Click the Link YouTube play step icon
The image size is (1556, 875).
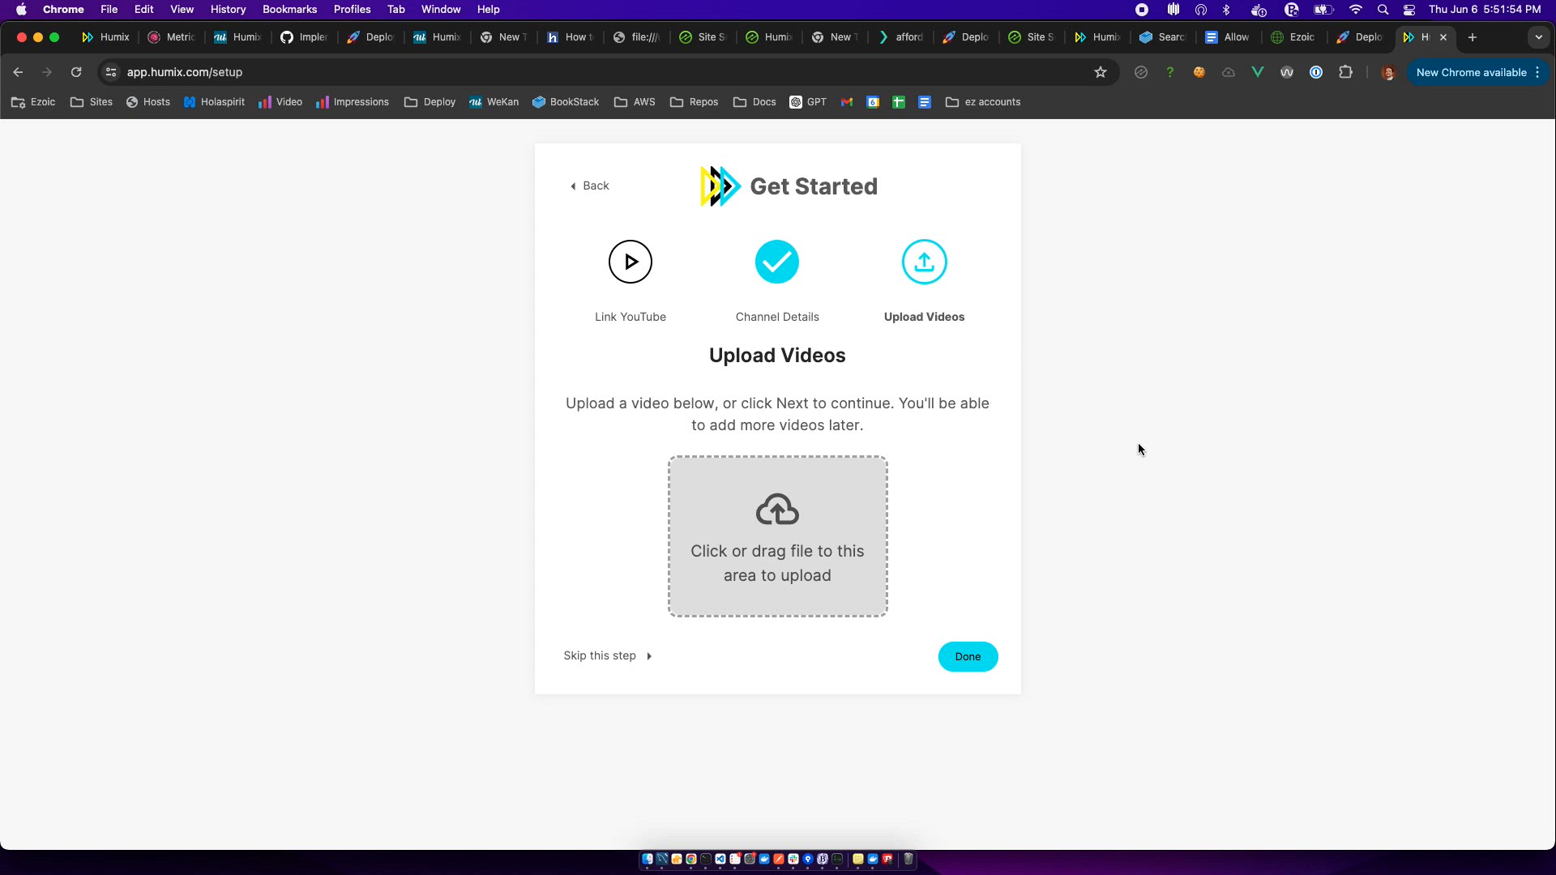[x=630, y=262]
